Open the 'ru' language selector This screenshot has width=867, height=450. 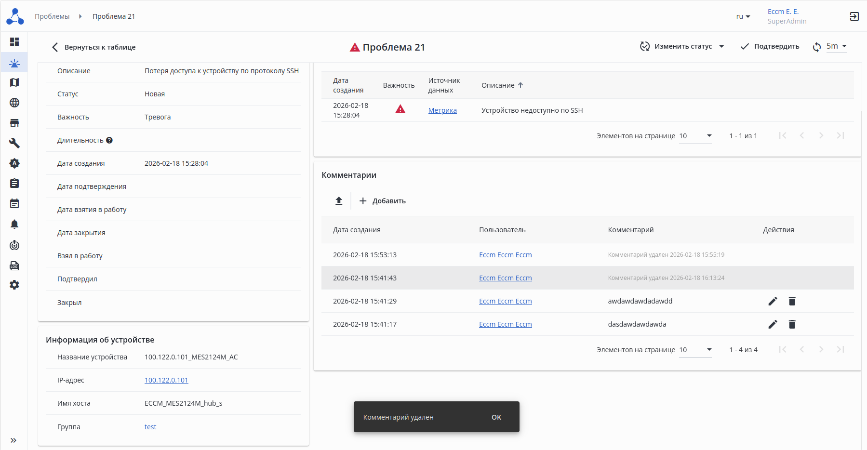(x=743, y=16)
